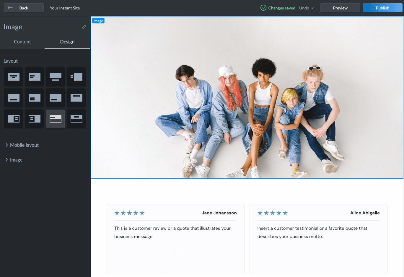Click the Publish button
Image resolution: width=404 pixels, height=277 pixels.
point(382,8)
